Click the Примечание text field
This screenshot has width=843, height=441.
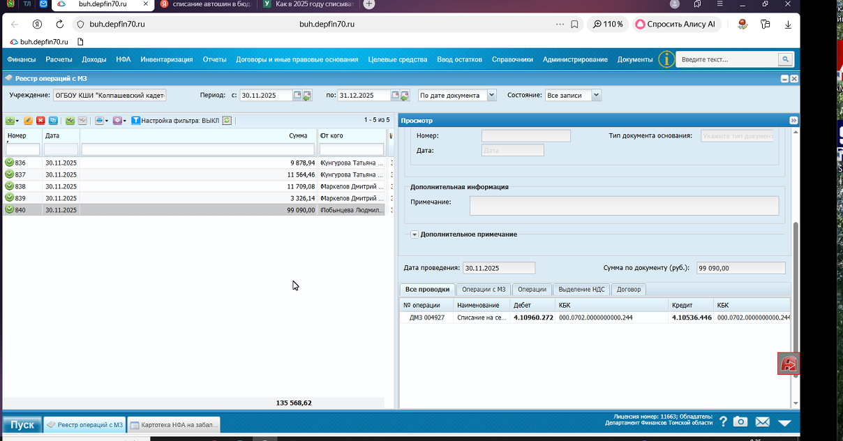tap(624, 205)
